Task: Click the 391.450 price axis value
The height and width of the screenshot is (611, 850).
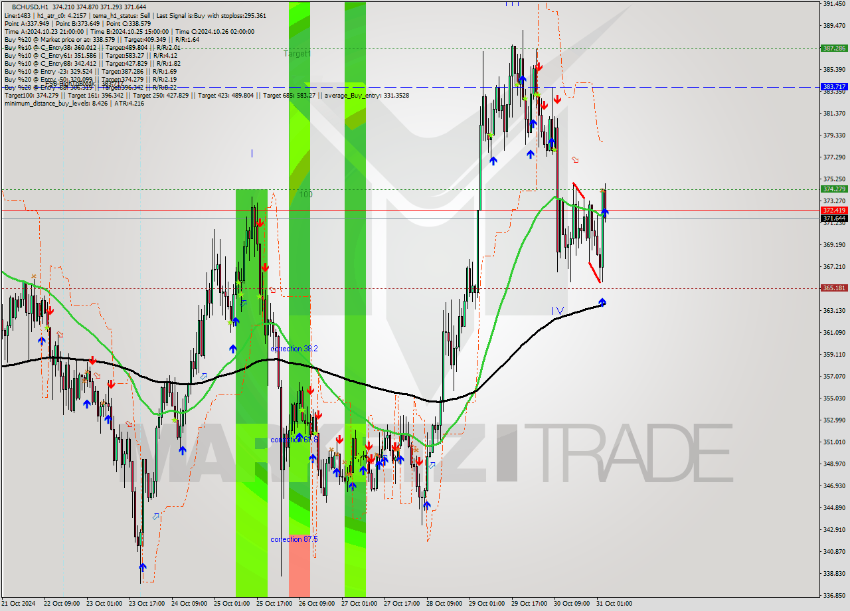Action: (833, 4)
